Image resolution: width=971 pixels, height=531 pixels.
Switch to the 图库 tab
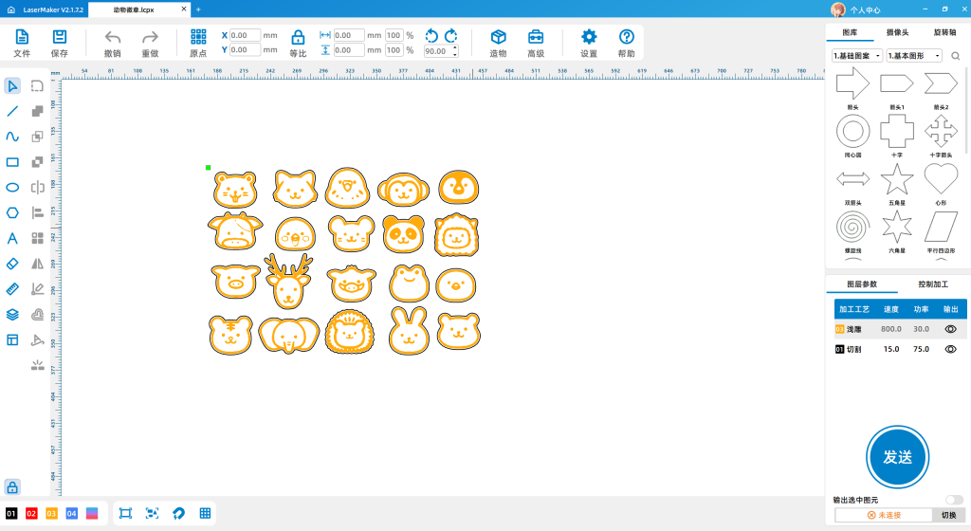[850, 32]
